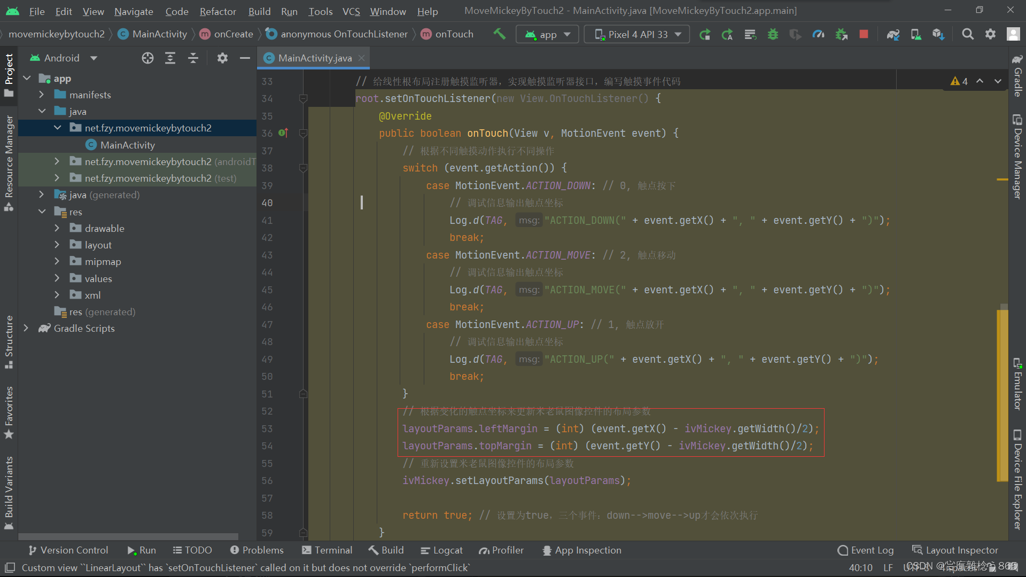Click Apply Changes and Restart Activity icon
This screenshot has width=1026, height=577.
tap(727, 34)
